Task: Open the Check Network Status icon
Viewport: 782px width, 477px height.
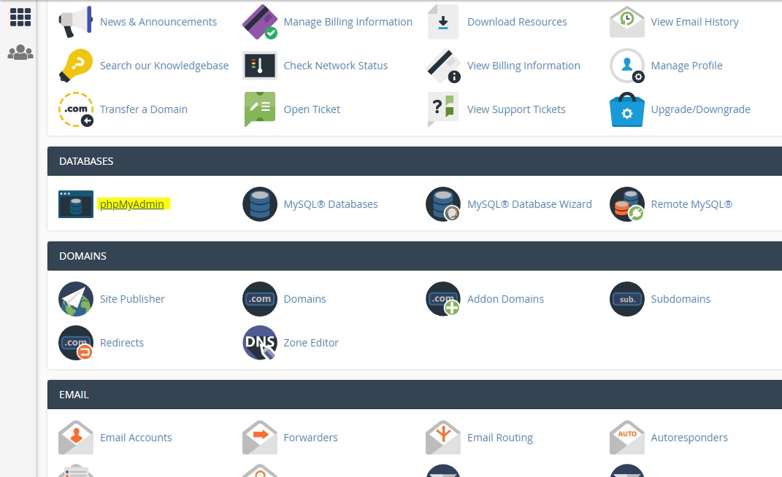Action: [x=260, y=65]
